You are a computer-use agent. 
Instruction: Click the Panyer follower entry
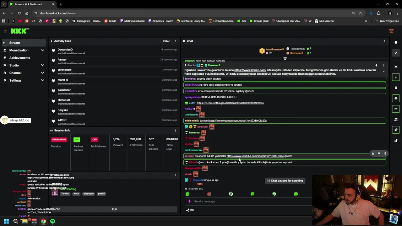coord(114,61)
